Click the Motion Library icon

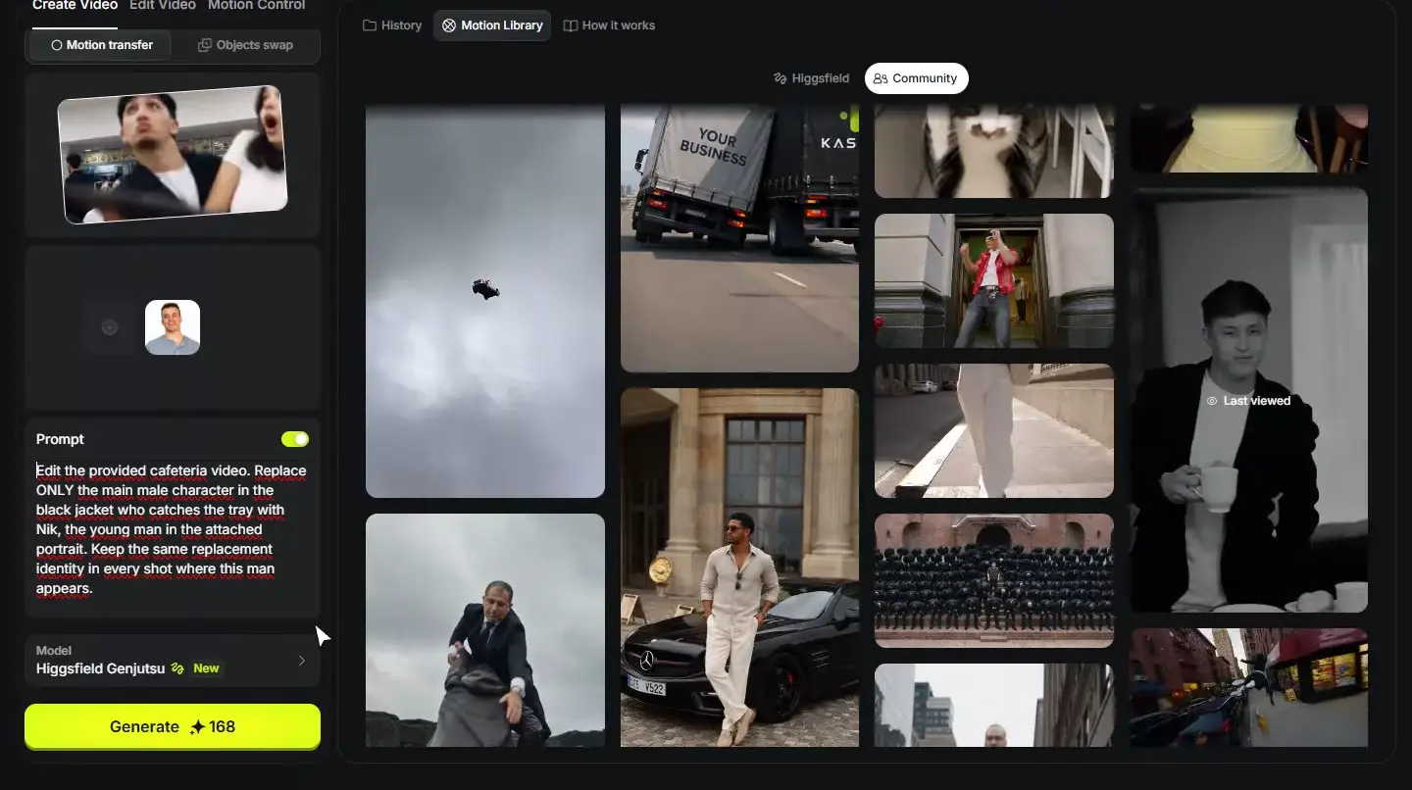(449, 25)
